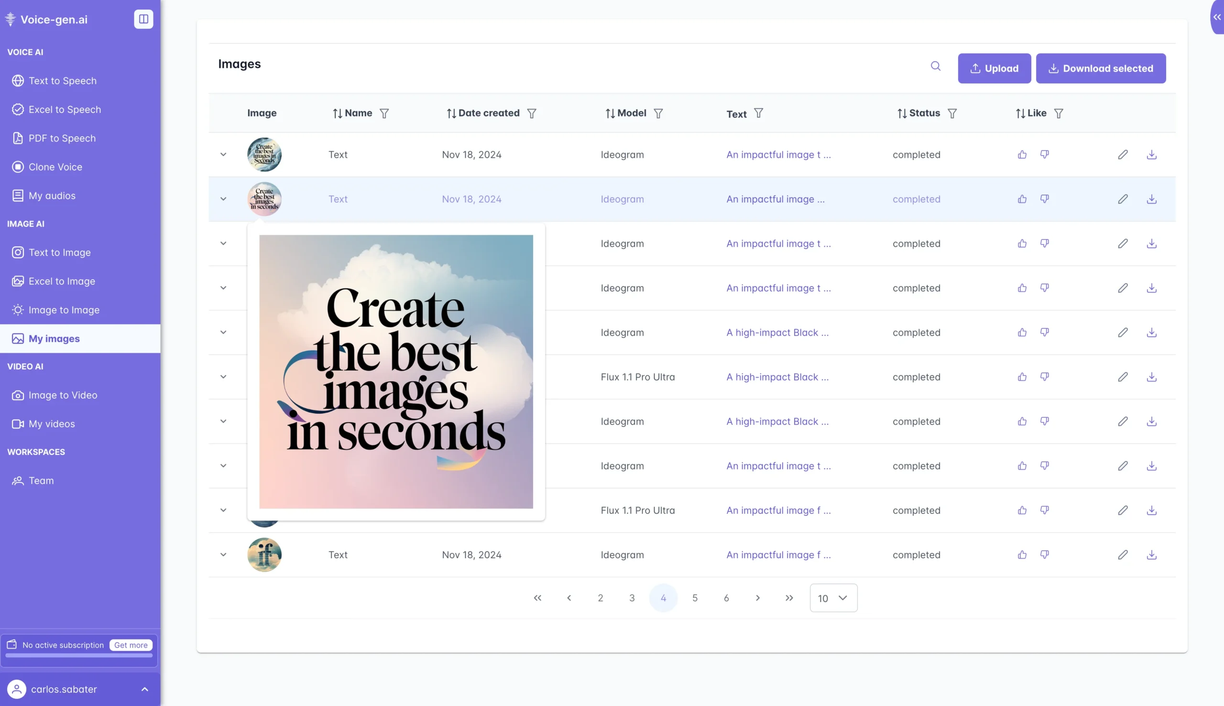
Task: Expand details of the first image row
Action: (224, 154)
